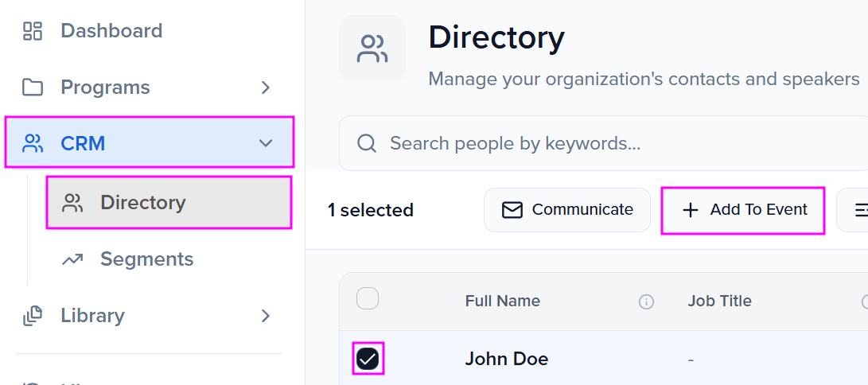The height and width of the screenshot is (385, 868).
Task: Click the large Directory header icon
Action: click(372, 49)
